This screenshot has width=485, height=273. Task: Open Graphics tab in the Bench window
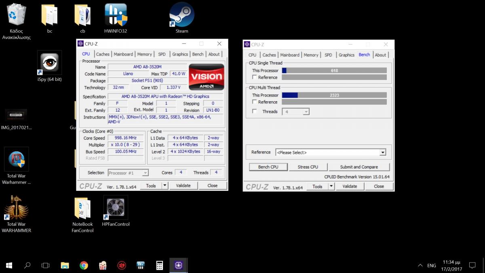pyautogui.click(x=346, y=55)
